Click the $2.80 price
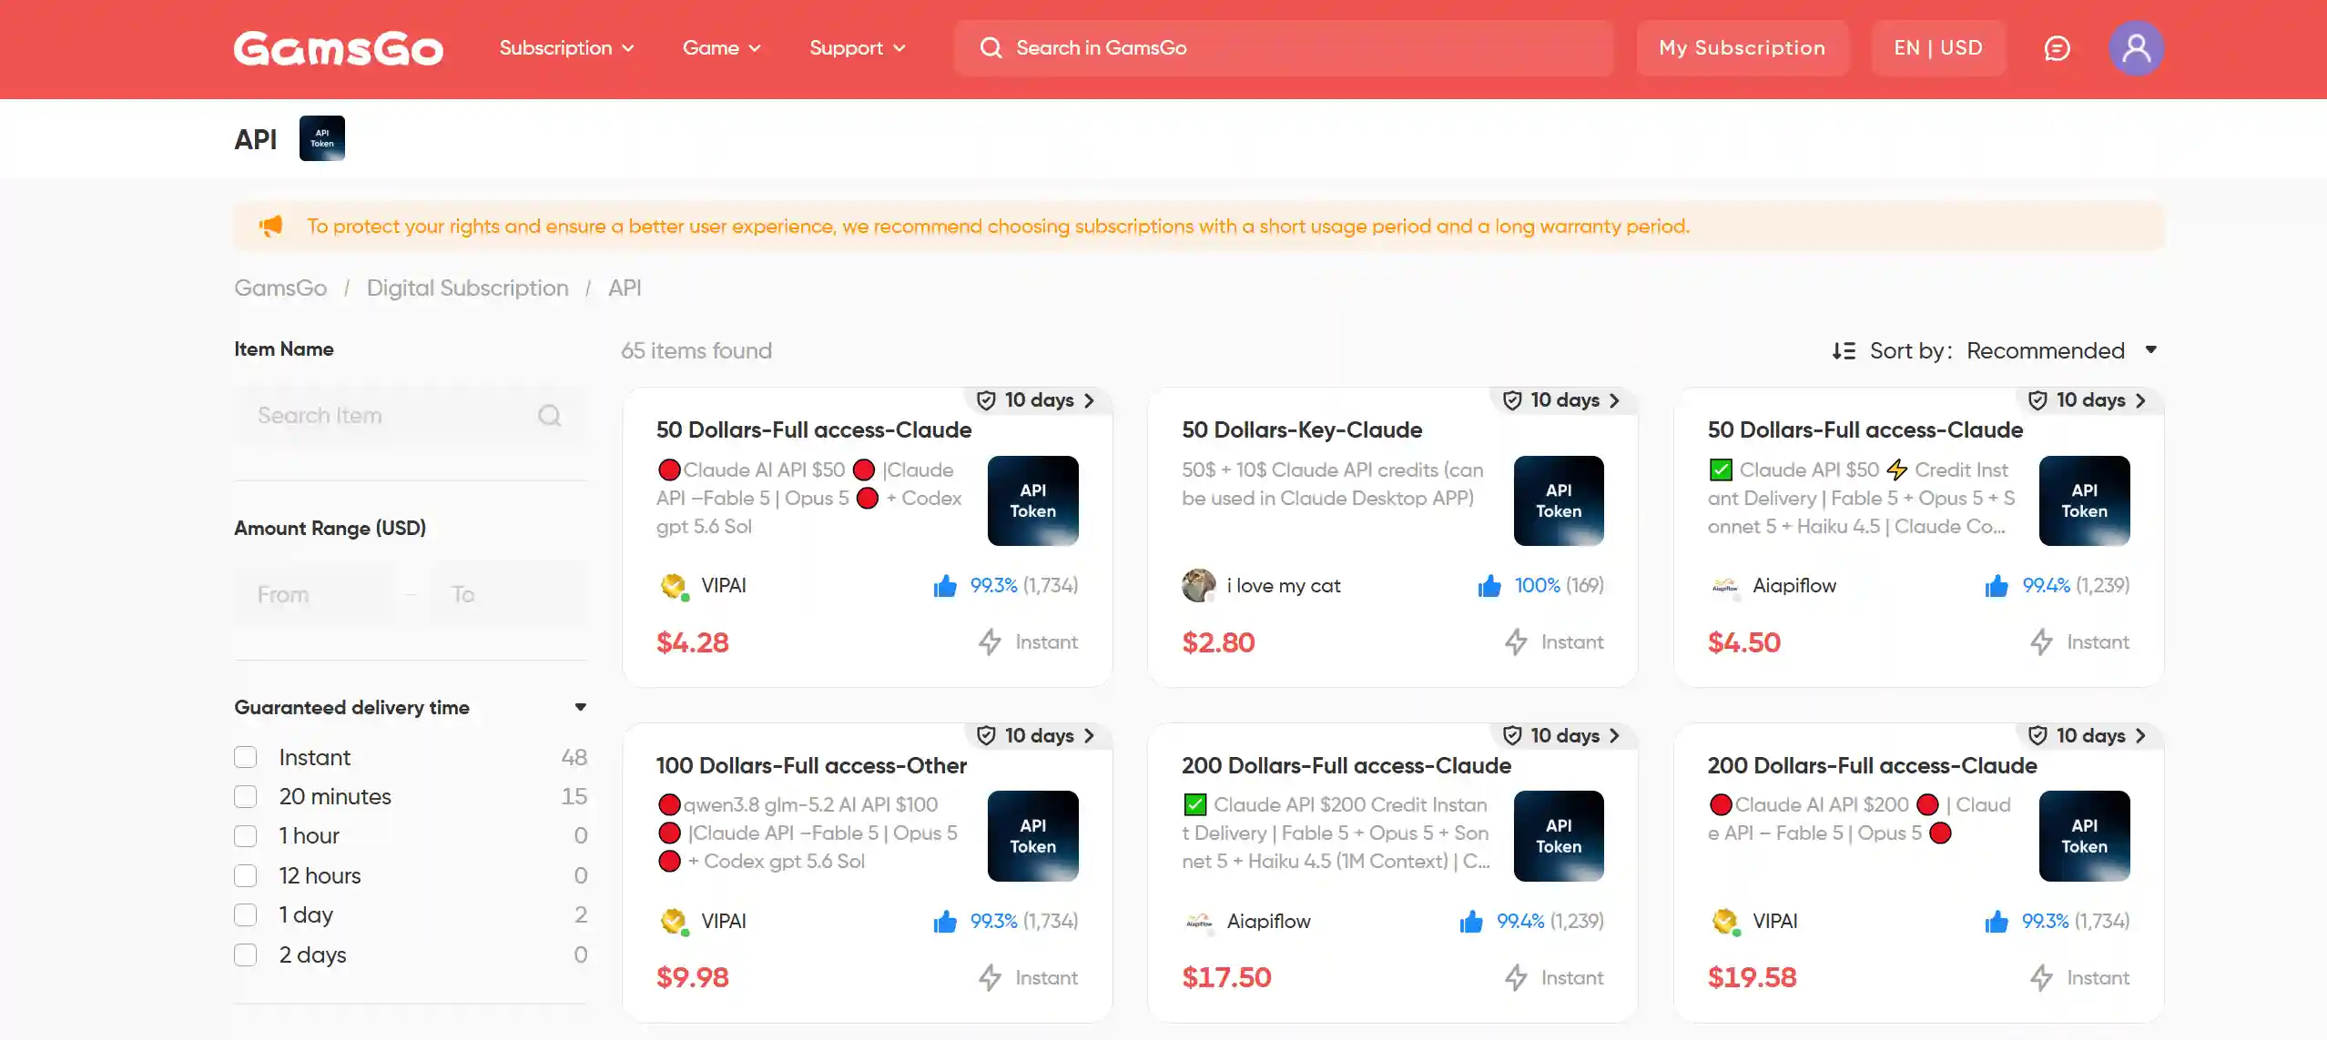Viewport: 2327px width, 1040px height. tap(1218, 642)
